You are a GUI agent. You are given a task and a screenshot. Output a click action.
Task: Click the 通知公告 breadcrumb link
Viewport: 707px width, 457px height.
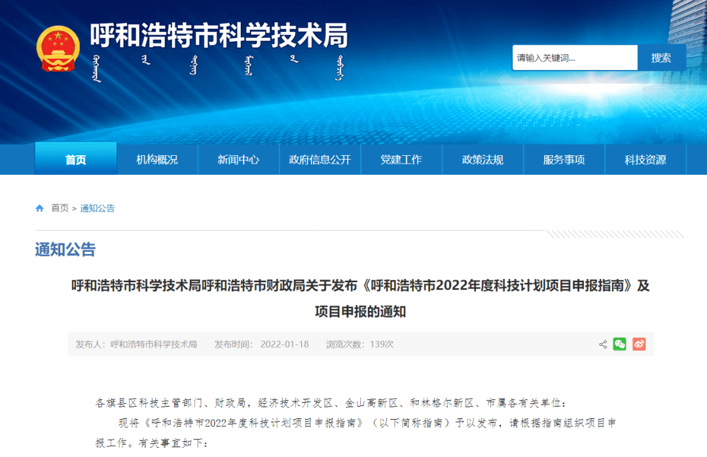[98, 208]
